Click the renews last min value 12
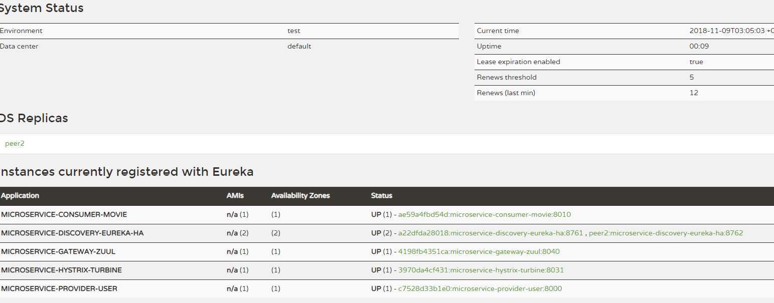The image size is (774, 303). (x=694, y=93)
